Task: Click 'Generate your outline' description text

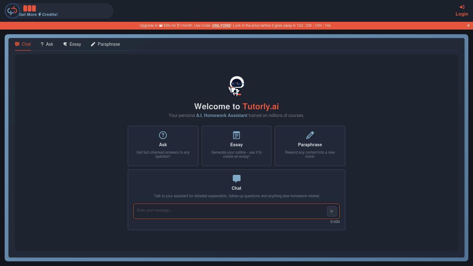Action: [x=236, y=154]
